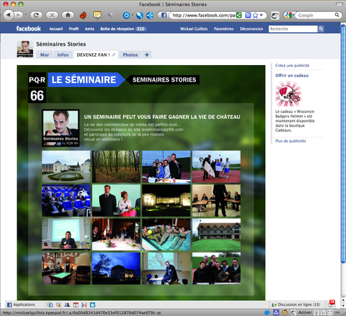346x316 pixels.
Task: Switch to the Mur tab
Action: coord(44,55)
